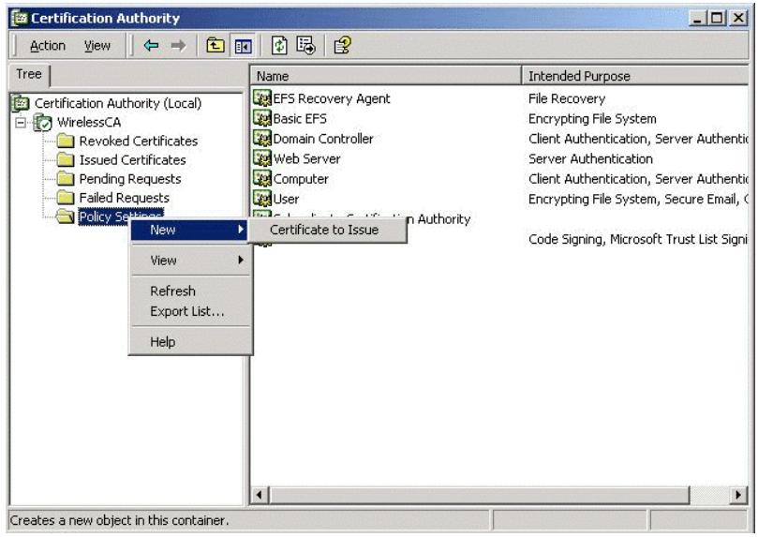Click the Help toolbar icon
This screenshot has height=537, width=758.
[342, 46]
